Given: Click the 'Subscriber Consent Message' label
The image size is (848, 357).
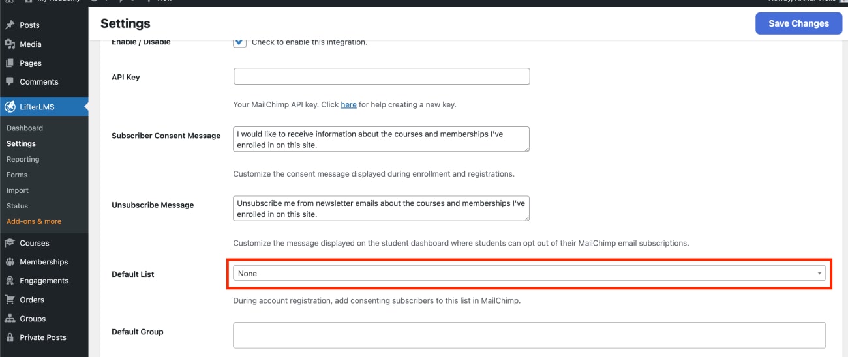Looking at the screenshot, I should 166,136.
